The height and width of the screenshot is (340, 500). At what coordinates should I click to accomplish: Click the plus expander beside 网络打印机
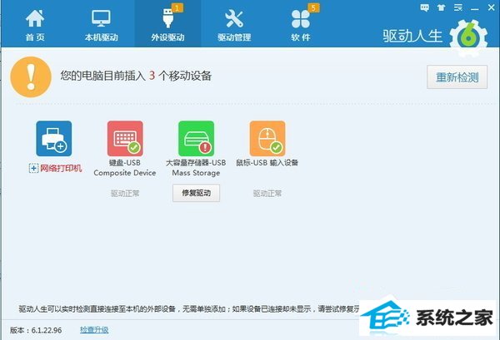point(34,168)
